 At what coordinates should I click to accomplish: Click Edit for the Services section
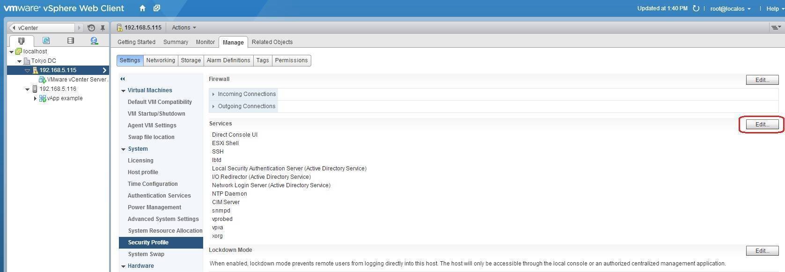click(762, 125)
